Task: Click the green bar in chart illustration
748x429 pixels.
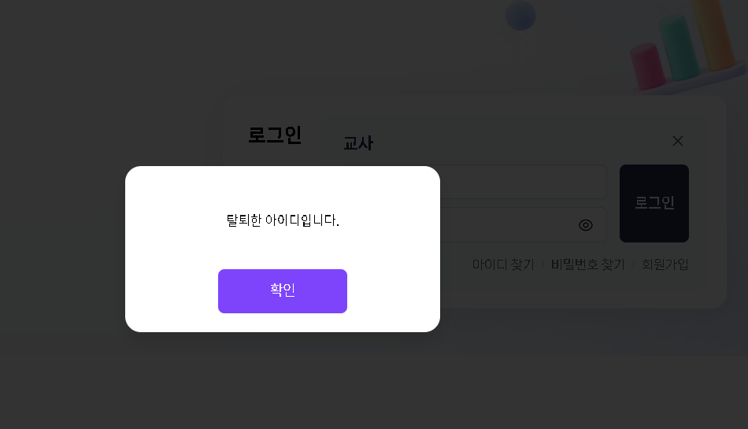Action: point(679,46)
